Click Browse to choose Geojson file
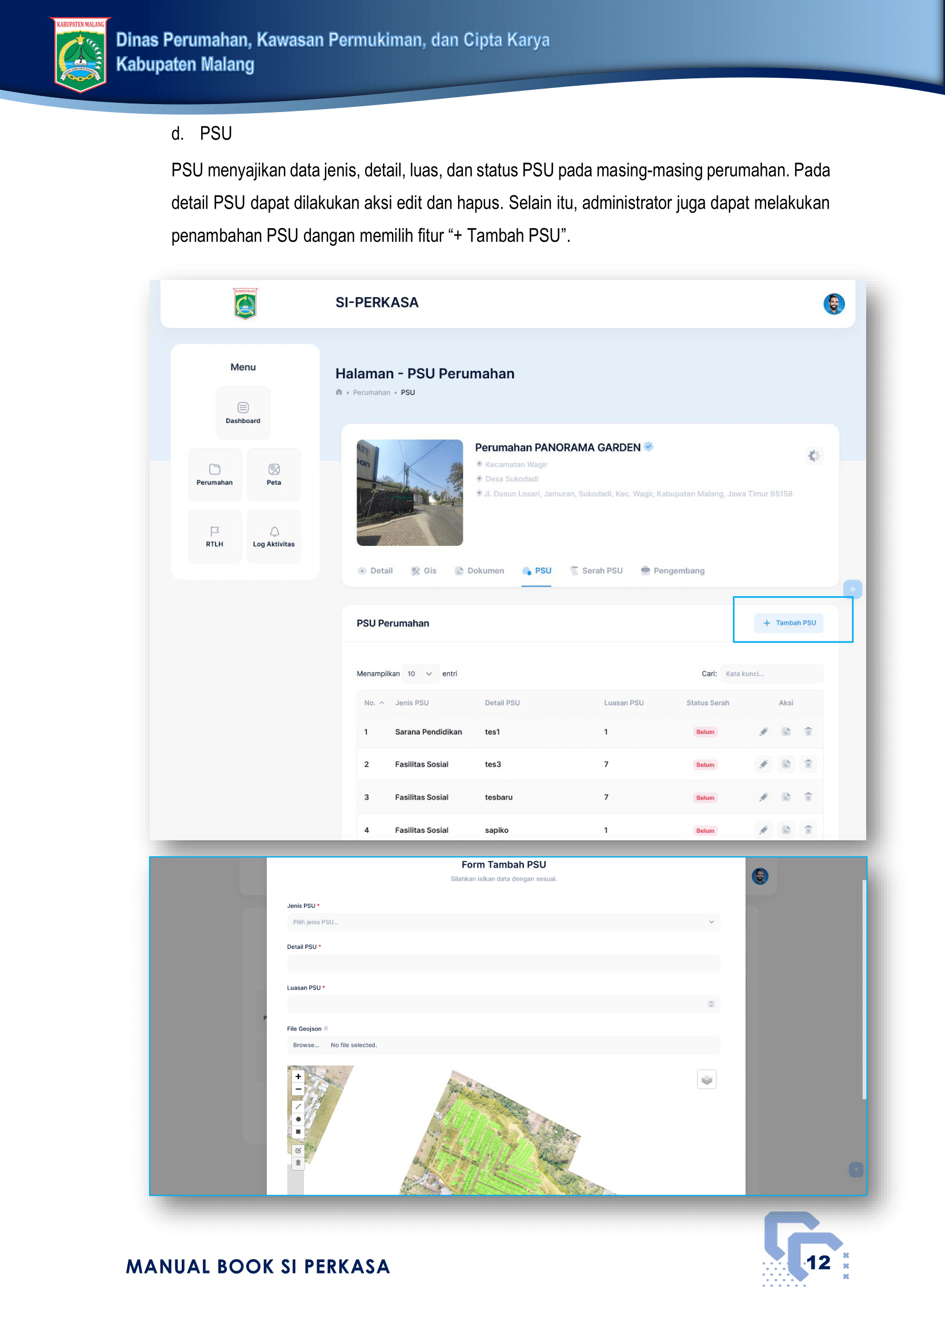The image size is (945, 1337). [306, 1045]
